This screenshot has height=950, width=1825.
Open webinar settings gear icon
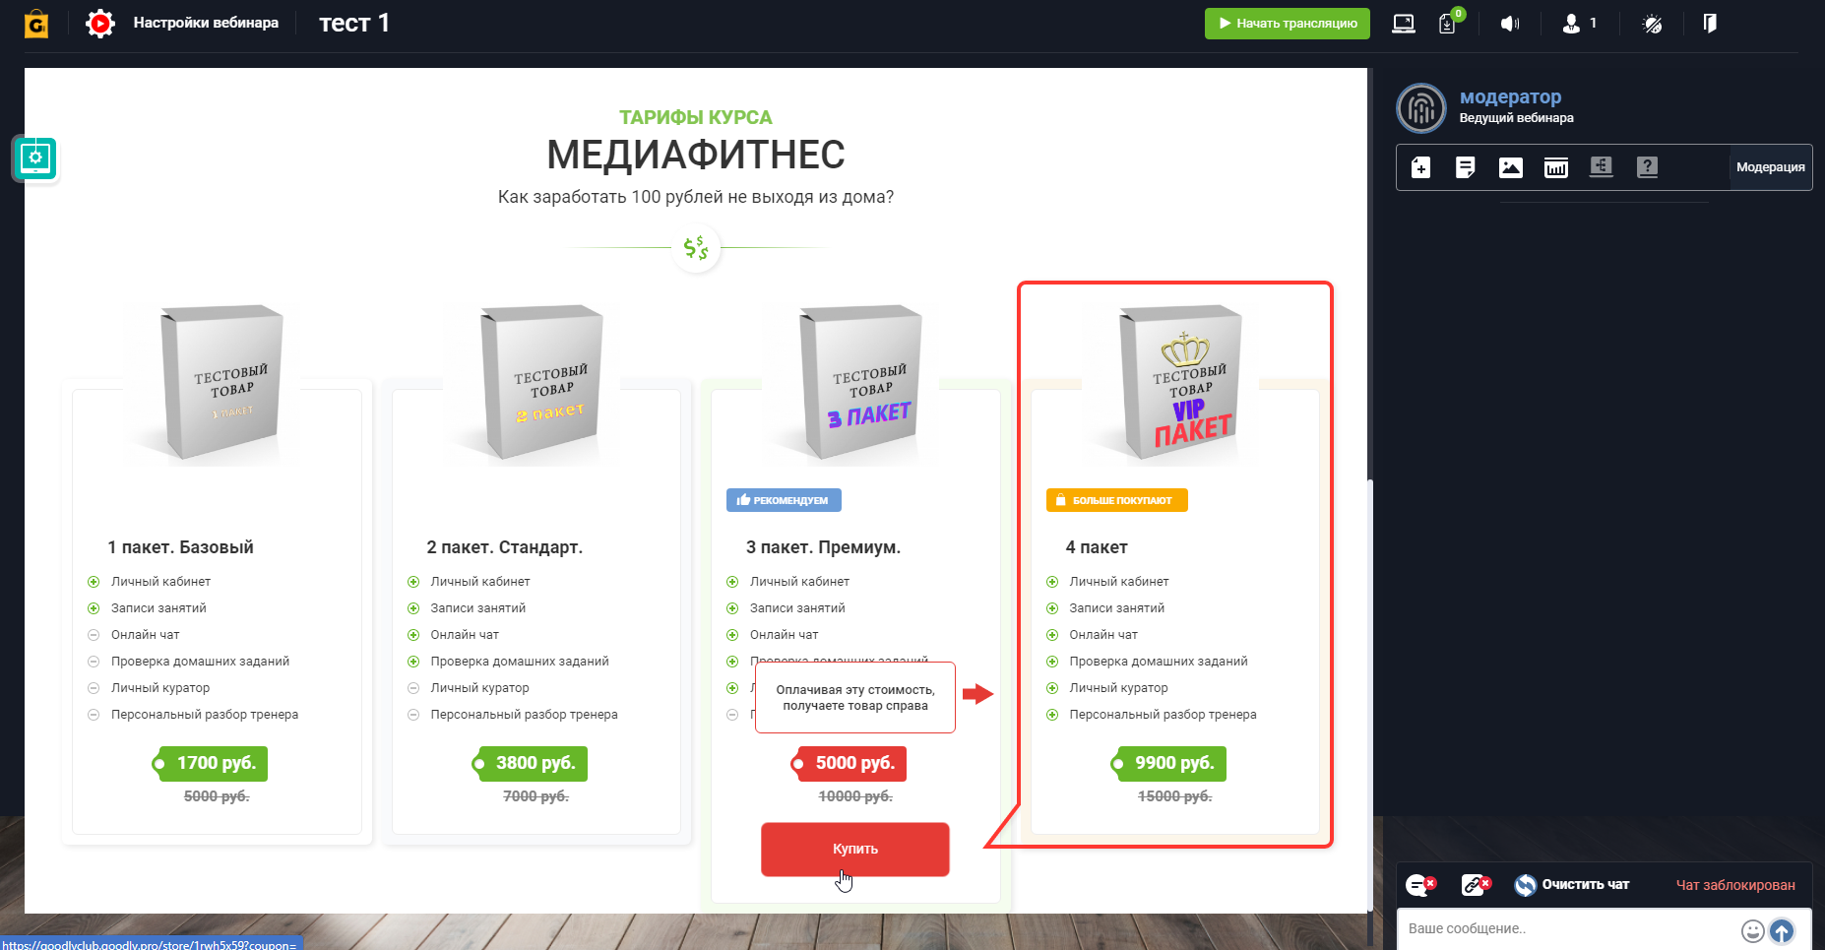99,23
